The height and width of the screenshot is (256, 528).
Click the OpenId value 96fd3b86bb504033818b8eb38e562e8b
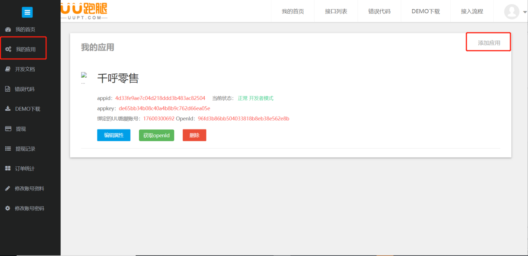(243, 119)
